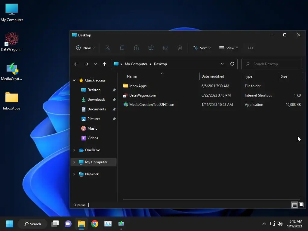Sort by the Type column header
Image resolution: width=308 pixels, height=231 pixels.
[248, 76]
